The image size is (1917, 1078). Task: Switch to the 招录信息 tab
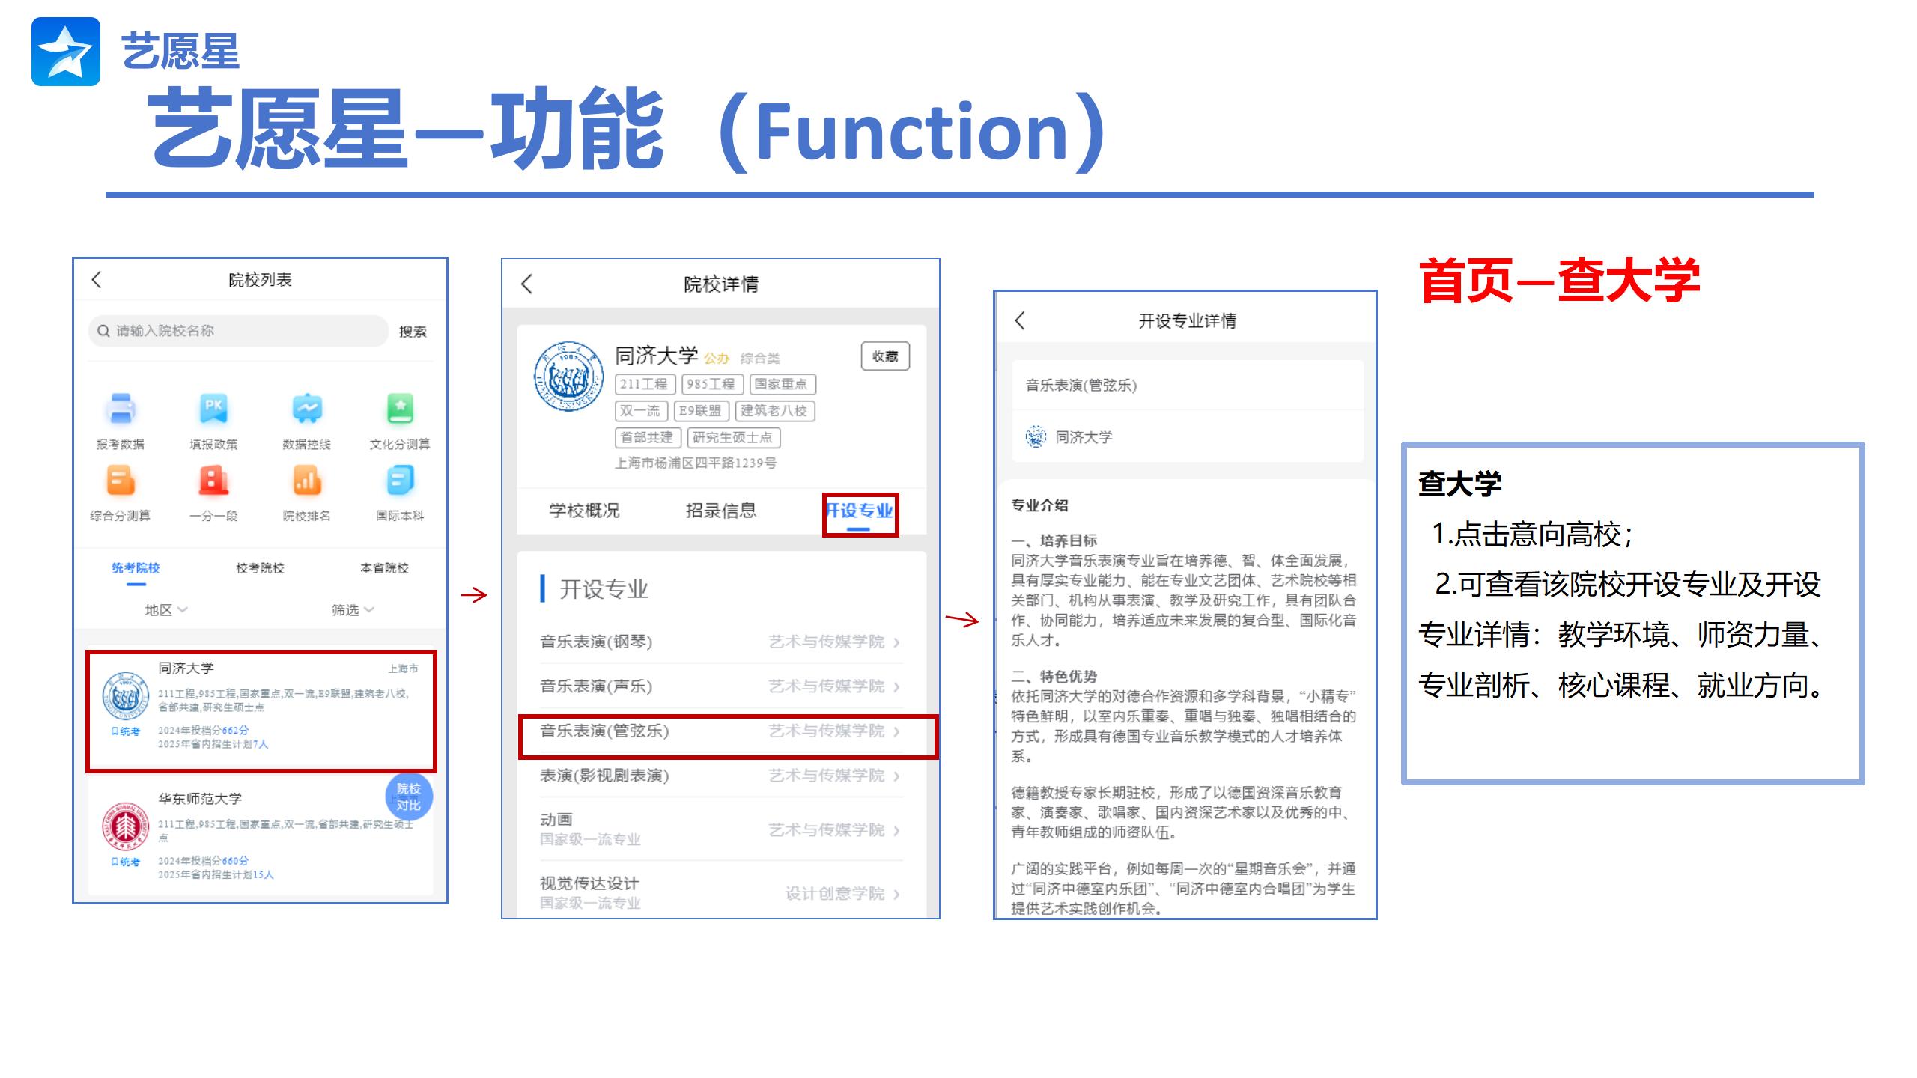(x=720, y=511)
